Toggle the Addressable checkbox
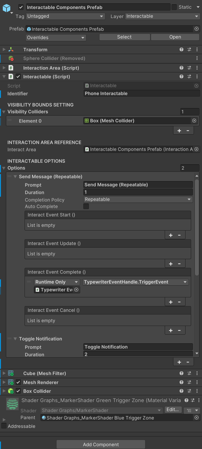Screen dimensions: 202x449 click(4, 426)
